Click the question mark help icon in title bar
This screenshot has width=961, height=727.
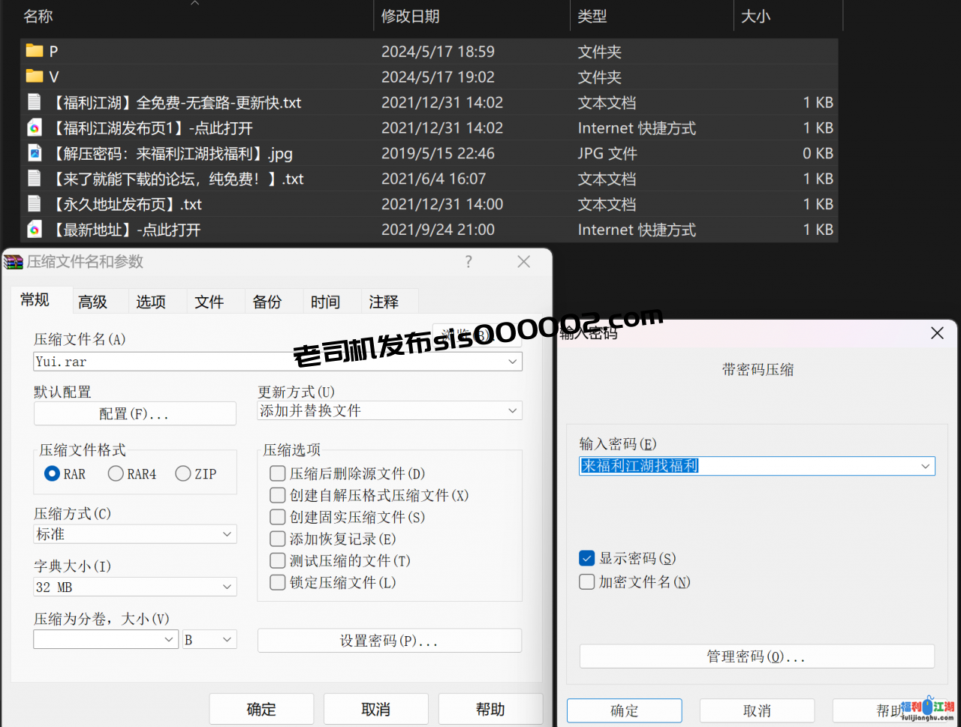click(x=468, y=262)
